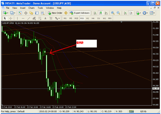Screen dimensions: 161x114
Task: Select the horizontal line tool
Action: 23,18
